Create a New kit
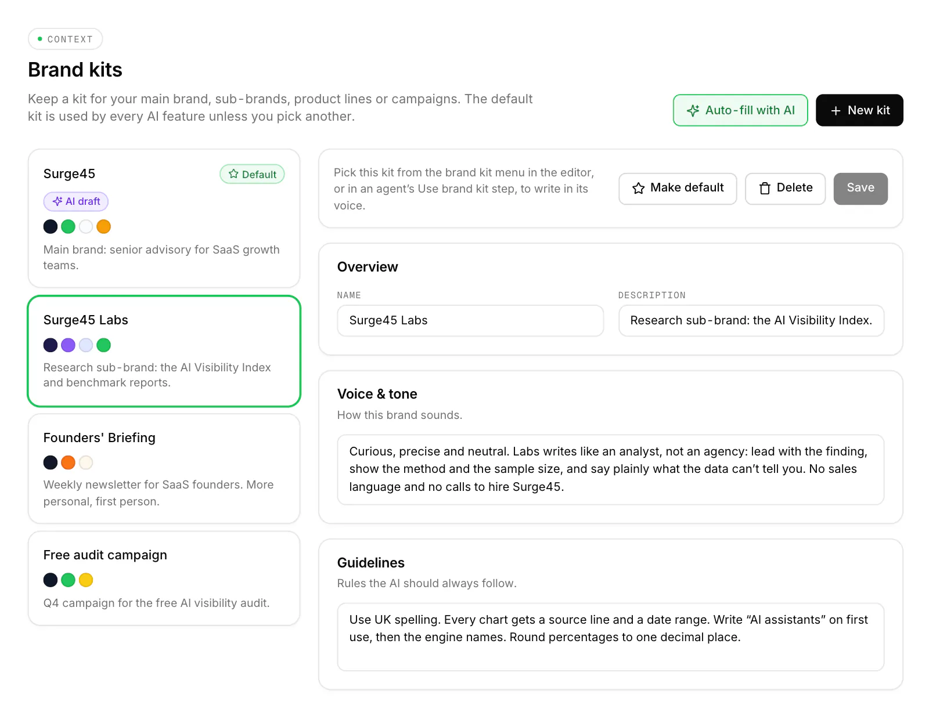Image resolution: width=929 pixels, height=716 pixels. point(859,110)
